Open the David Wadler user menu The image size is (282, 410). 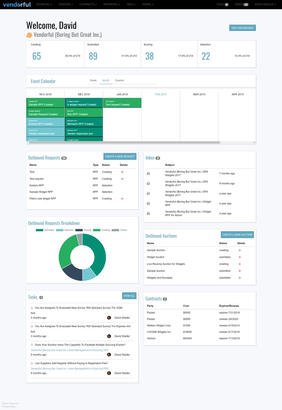pos(265,4)
